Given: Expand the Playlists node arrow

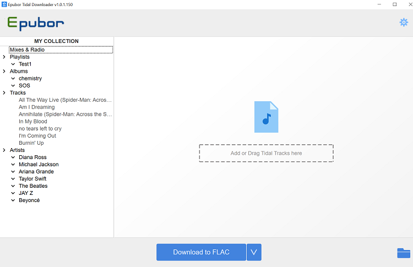Looking at the screenshot, I should coord(4,57).
